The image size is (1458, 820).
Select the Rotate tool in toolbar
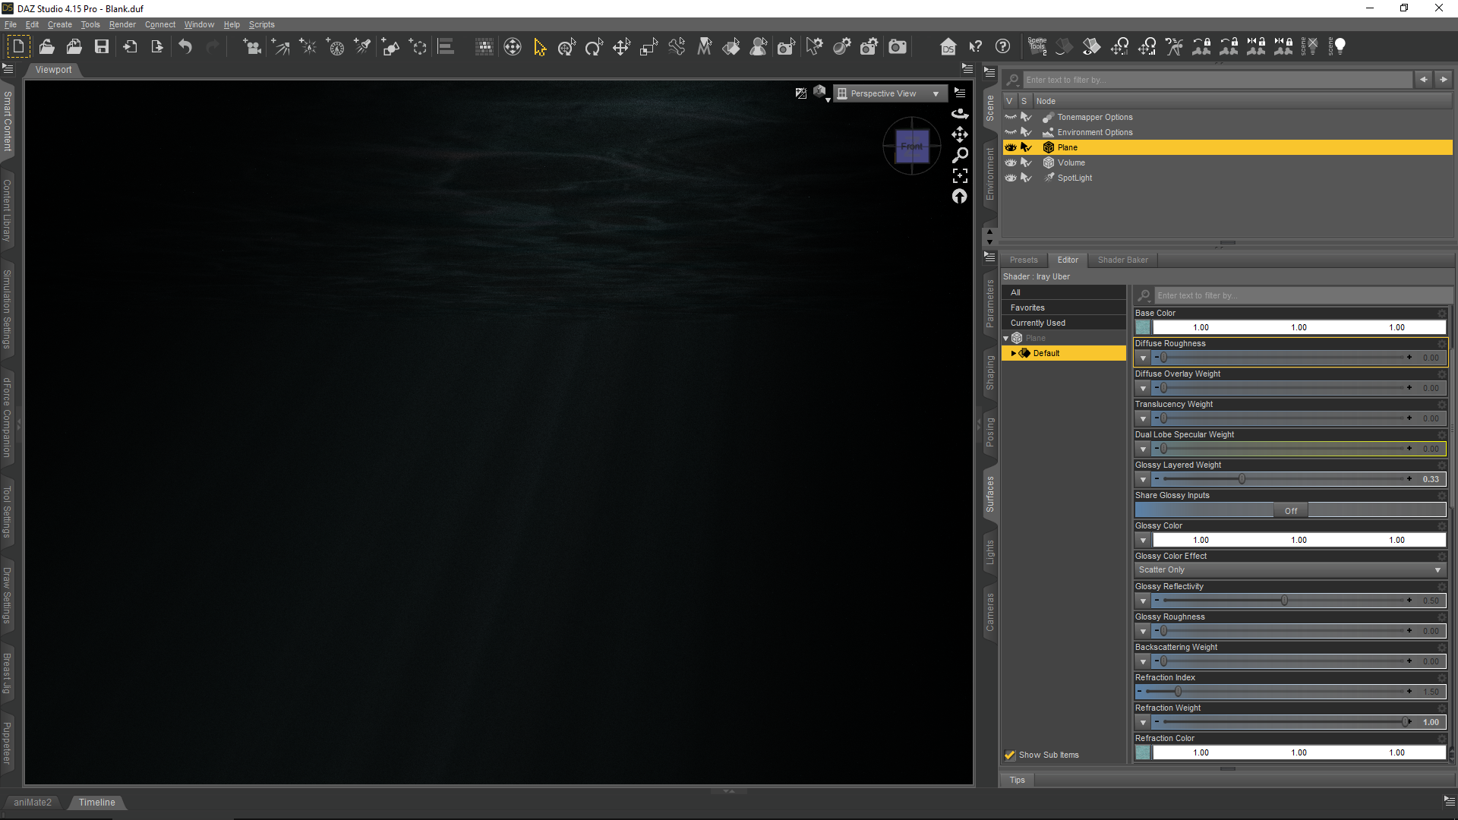coord(594,47)
